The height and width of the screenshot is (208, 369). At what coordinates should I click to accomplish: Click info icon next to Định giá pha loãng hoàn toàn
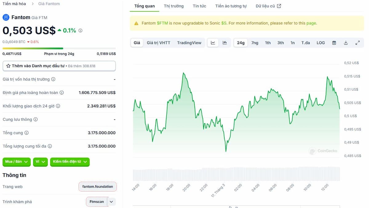click(61, 93)
